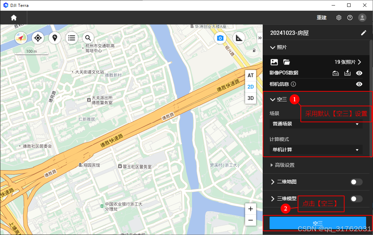Image resolution: width=373 pixels, height=235 pixels.
Task: Switch map view to AT
Action: point(251,75)
